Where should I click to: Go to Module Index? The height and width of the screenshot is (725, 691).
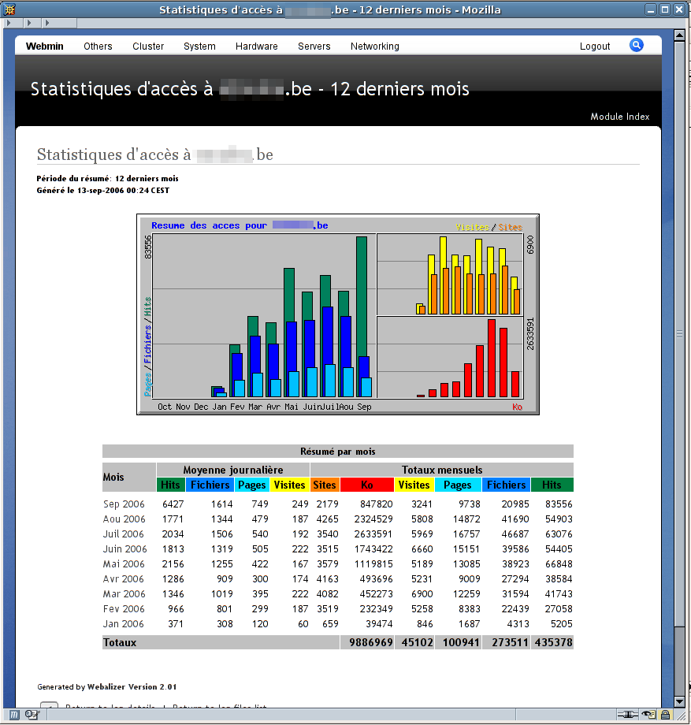pos(620,117)
